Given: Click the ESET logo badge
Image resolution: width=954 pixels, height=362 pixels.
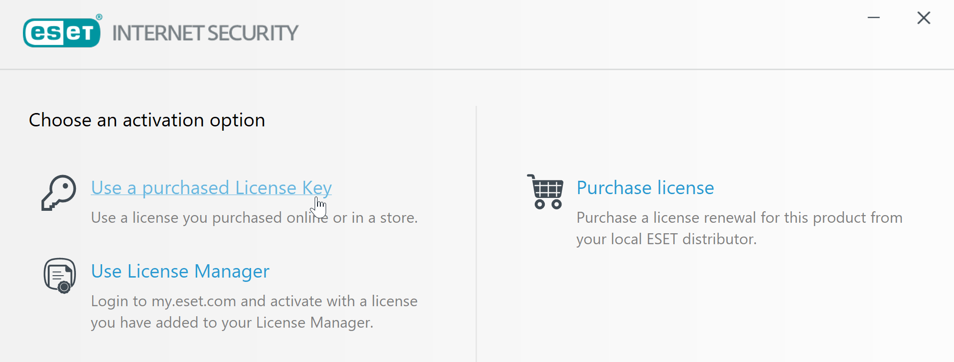Looking at the screenshot, I should click(62, 33).
